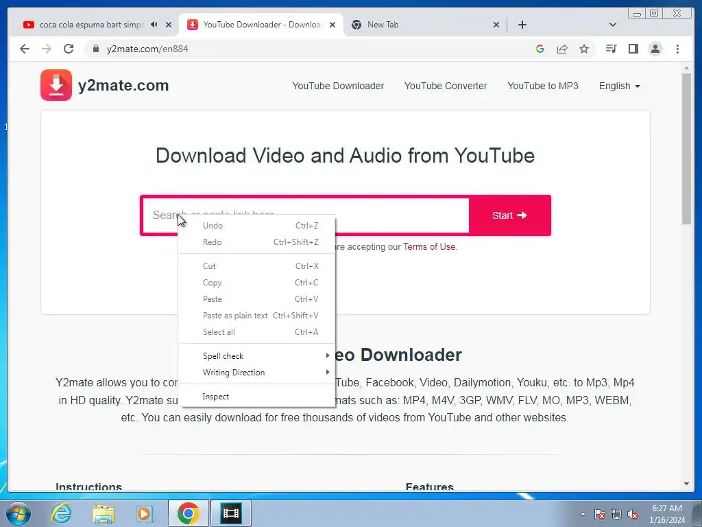Screen dimensions: 702x527
Task: Choose Redo in context menu
Action: pos(256,242)
